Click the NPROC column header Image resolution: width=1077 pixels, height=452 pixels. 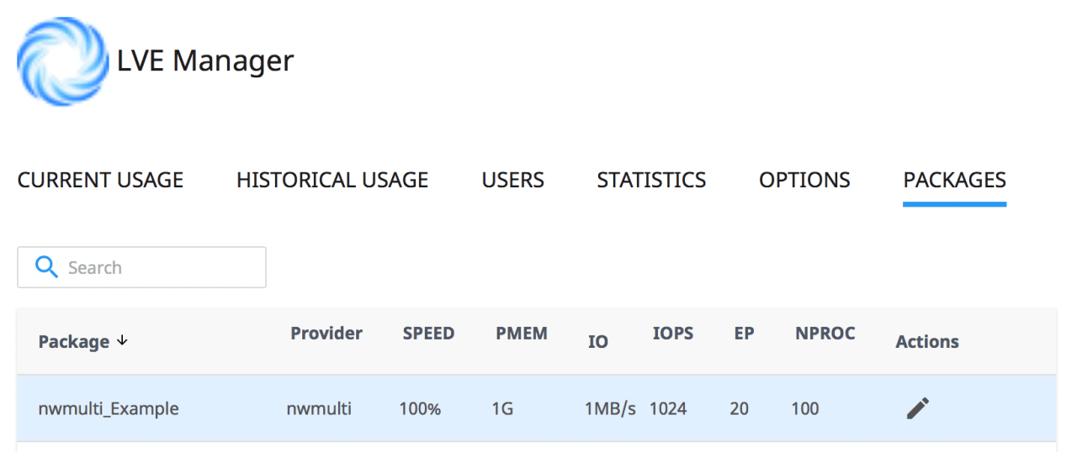pyautogui.click(x=825, y=333)
